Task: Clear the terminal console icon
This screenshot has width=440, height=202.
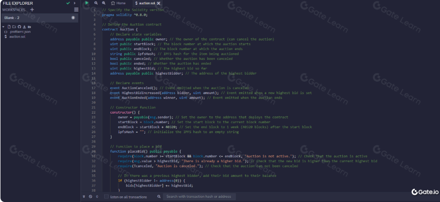Action: pyautogui.click(x=90, y=196)
